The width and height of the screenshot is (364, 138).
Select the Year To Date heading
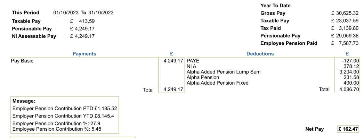[x=275, y=6]
